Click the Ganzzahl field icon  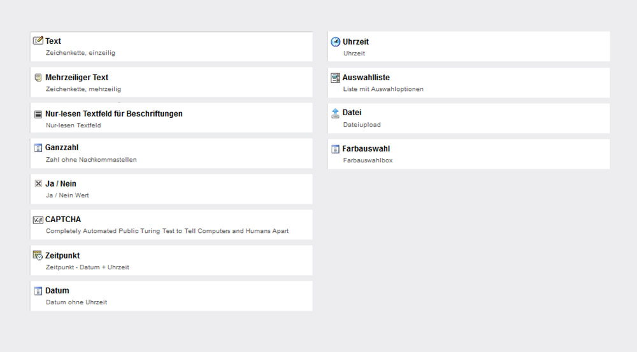pos(38,148)
